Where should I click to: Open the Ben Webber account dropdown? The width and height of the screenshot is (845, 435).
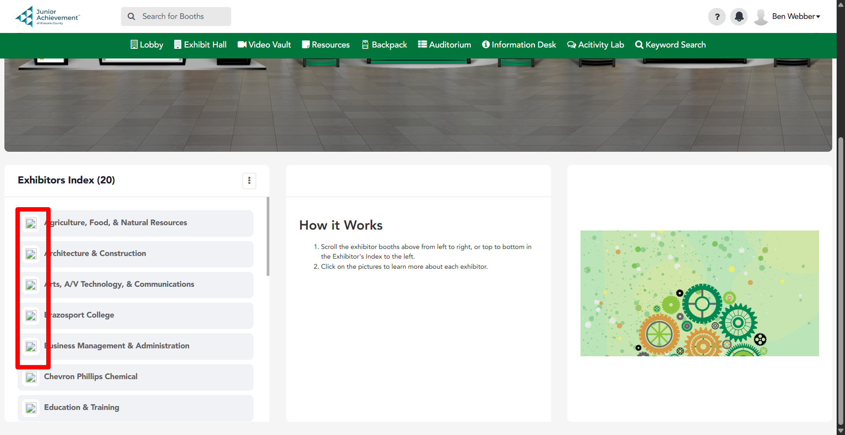tap(796, 17)
